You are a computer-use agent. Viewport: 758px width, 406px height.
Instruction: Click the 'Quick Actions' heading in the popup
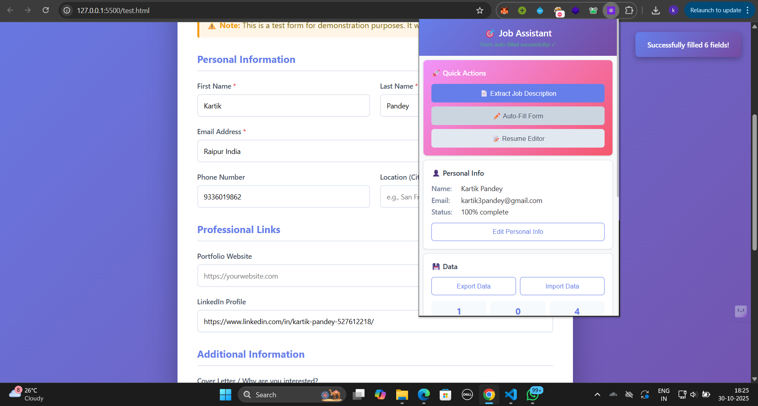click(x=464, y=73)
